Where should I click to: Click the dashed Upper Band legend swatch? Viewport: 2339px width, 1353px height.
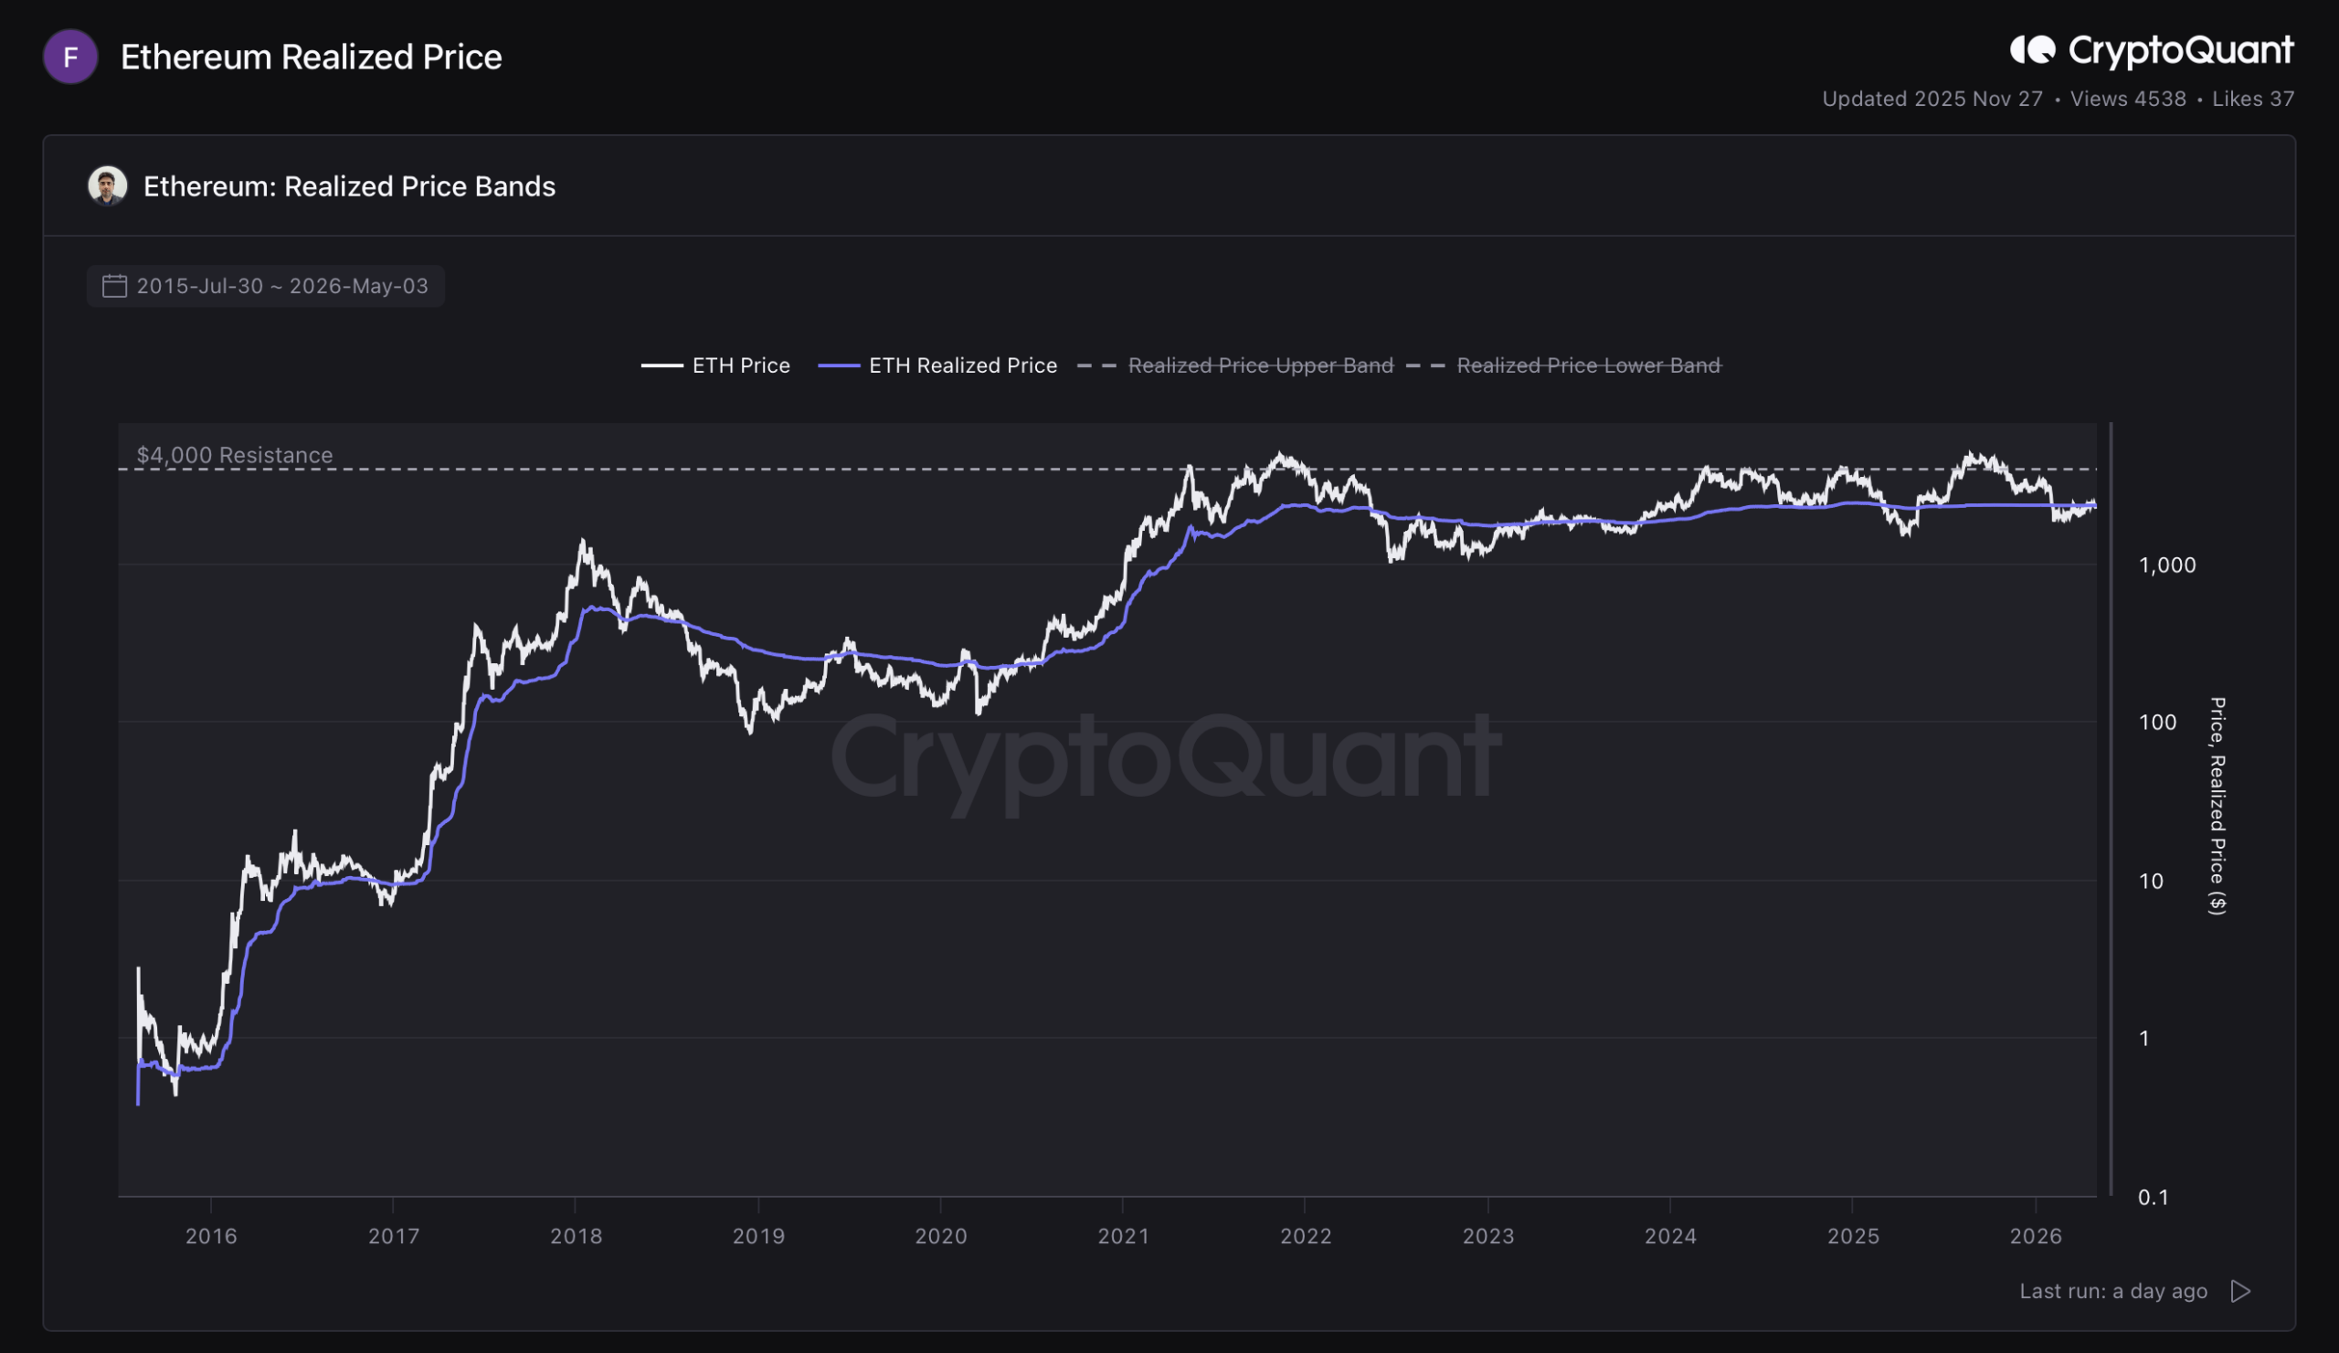1097,365
